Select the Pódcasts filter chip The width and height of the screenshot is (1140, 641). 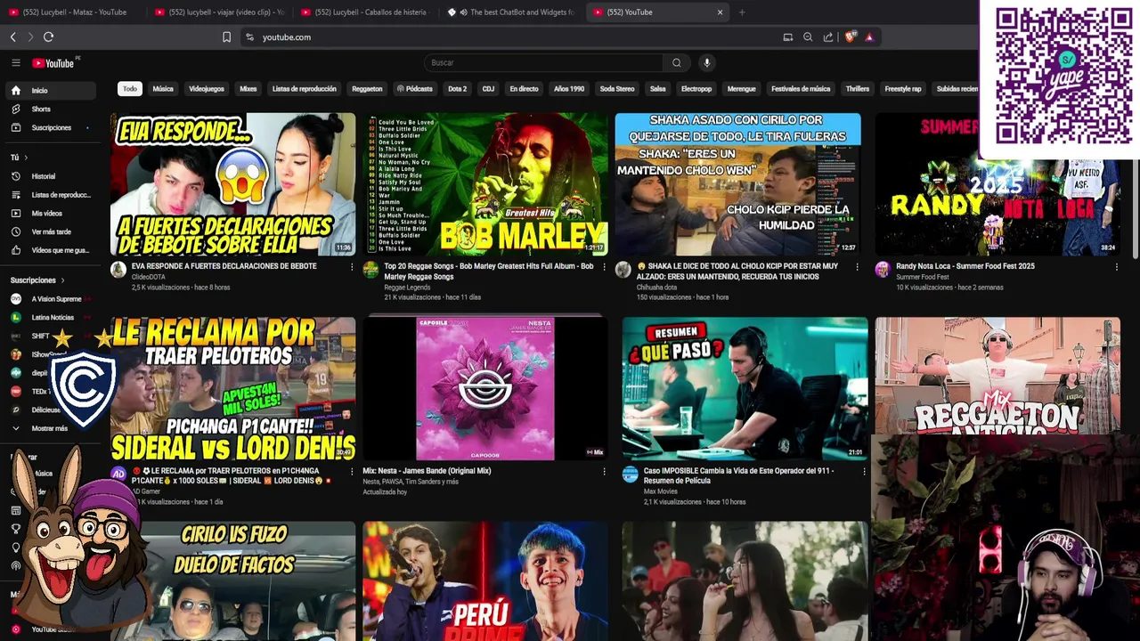tap(415, 89)
